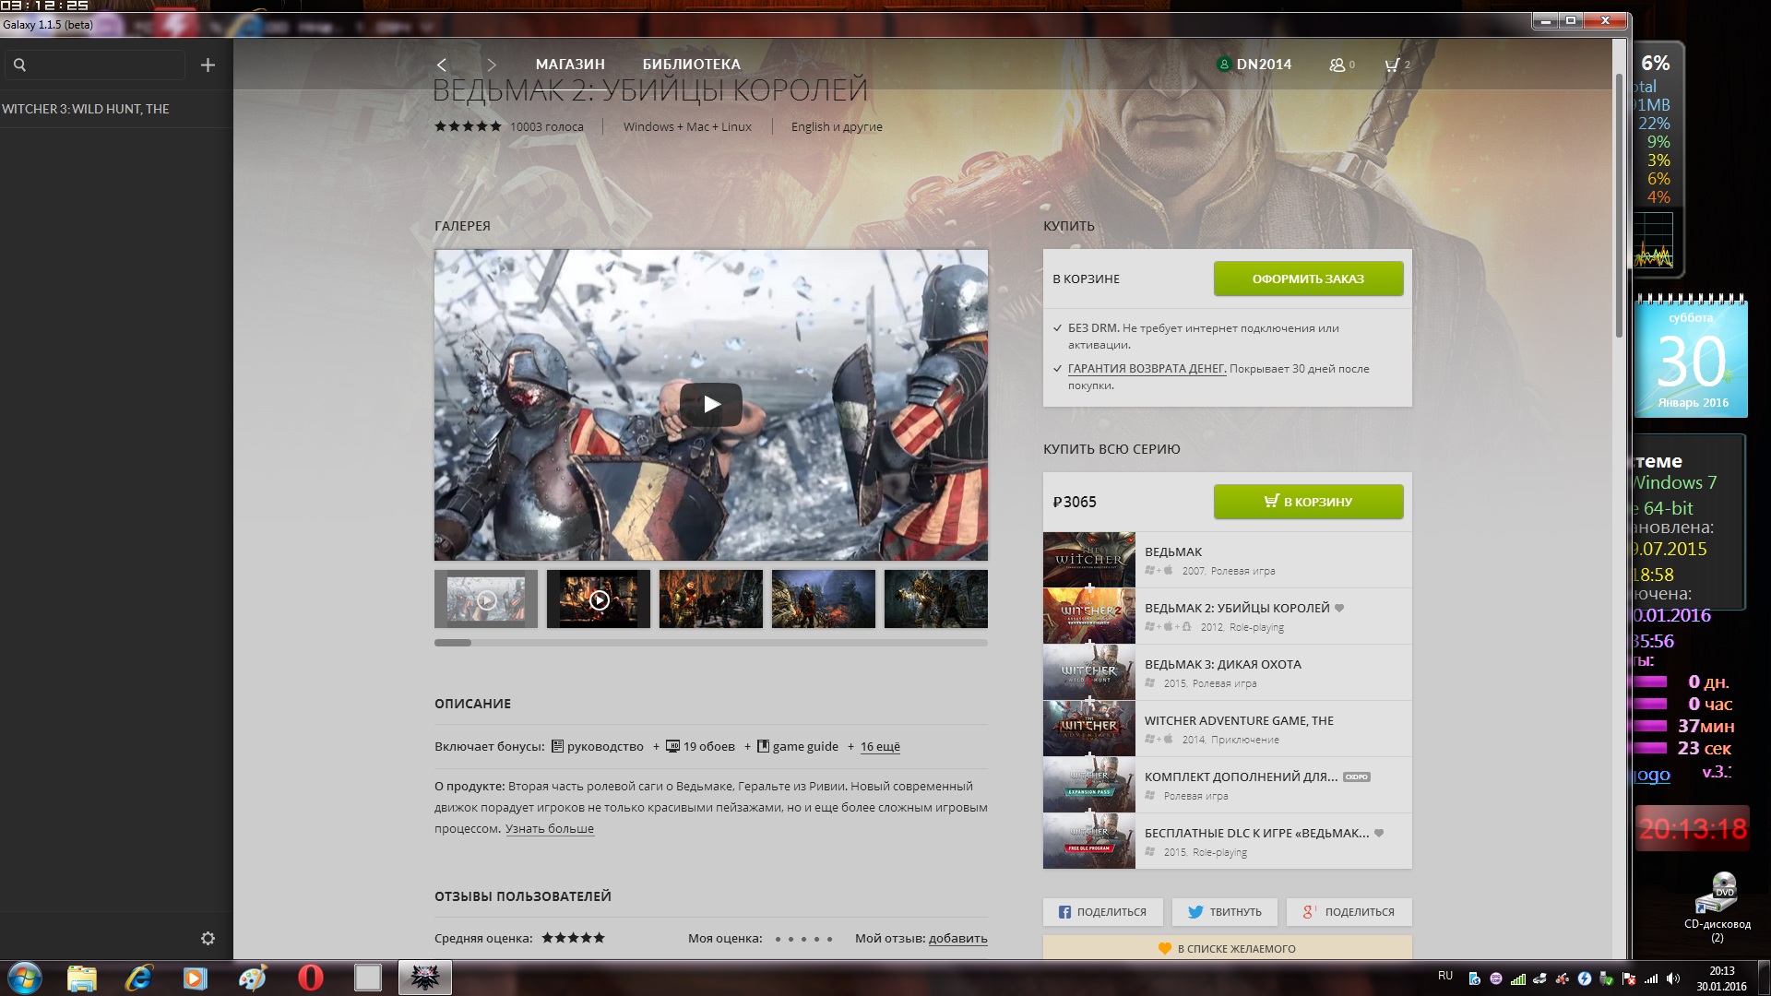Click the ОФОРМИТЬ ЗАКАЗ button
Image resolution: width=1771 pixels, height=996 pixels.
coord(1308,279)
